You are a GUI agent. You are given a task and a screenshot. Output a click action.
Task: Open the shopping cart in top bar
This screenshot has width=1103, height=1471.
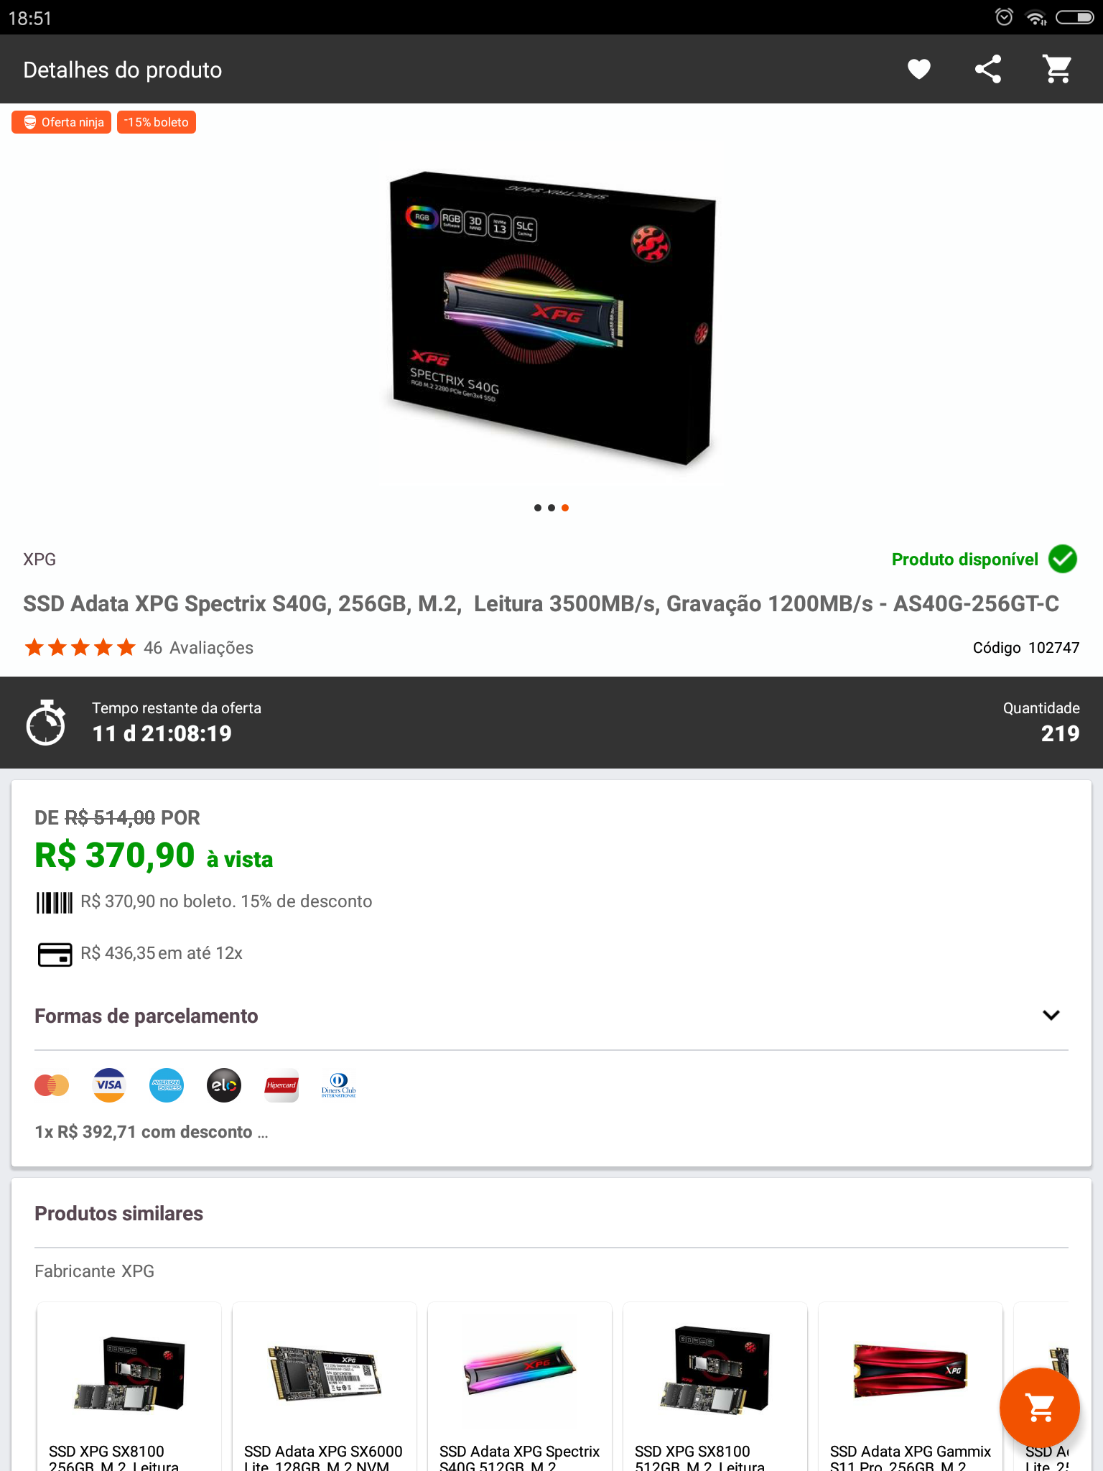(1057, 69)
